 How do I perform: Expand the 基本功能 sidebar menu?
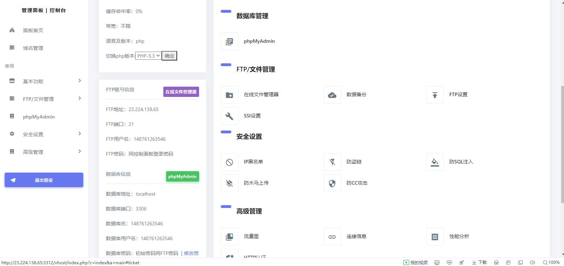(44, 81)
